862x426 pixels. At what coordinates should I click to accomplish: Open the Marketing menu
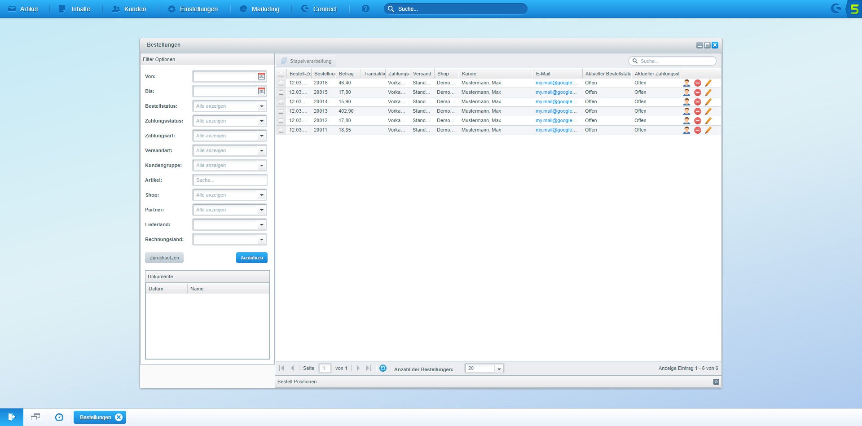259,9
